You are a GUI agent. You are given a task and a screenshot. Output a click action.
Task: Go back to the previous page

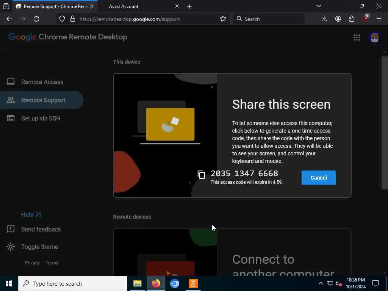[x=9, y=19]
